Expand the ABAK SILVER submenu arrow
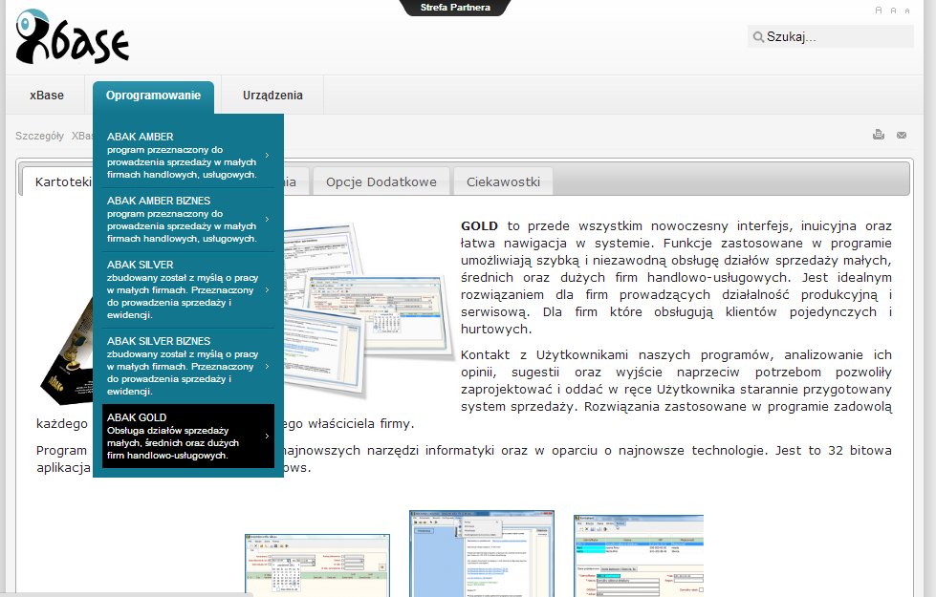This screenshot has height=597, width=936. tap(267, 289)
